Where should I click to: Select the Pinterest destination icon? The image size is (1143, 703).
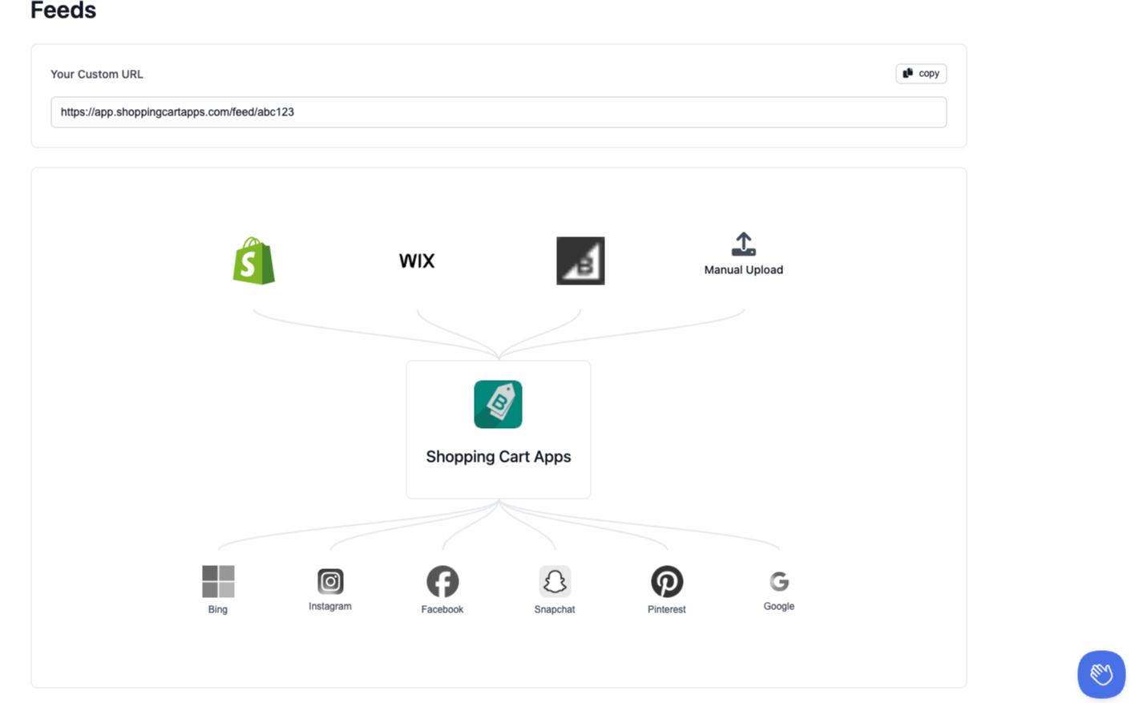[667, 581]
